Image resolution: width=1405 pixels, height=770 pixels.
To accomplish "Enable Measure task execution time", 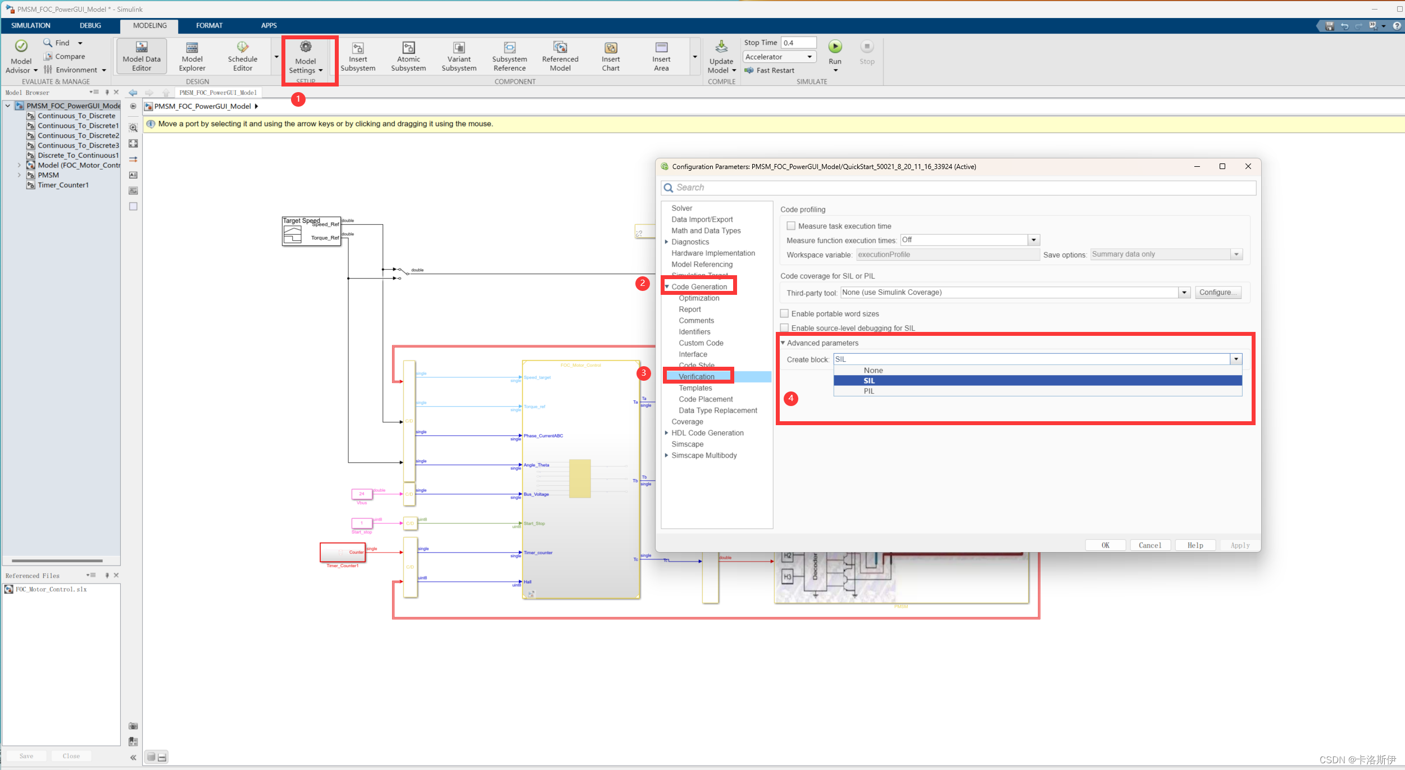I will tap(791, 226).
